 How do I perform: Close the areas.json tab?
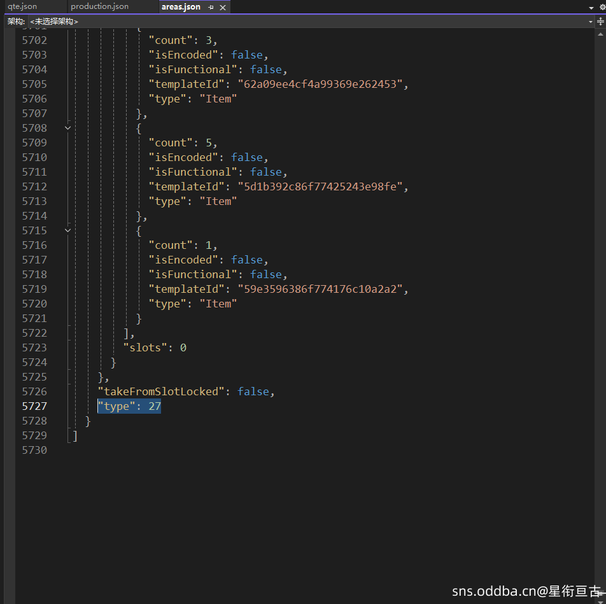pos(222,7)
